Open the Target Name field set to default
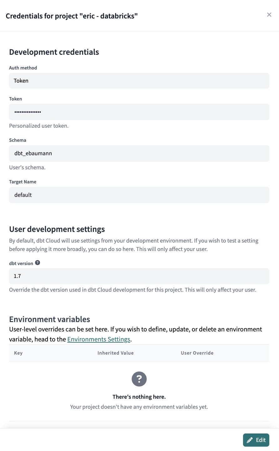Screen dimensions: 279x451 pyautogui.click(x=139, y=195)
